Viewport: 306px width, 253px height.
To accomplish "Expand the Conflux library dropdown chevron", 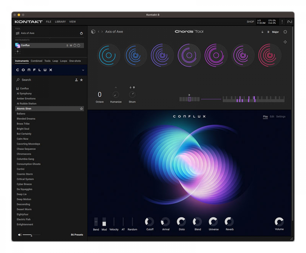I will [x=83, y=70].
